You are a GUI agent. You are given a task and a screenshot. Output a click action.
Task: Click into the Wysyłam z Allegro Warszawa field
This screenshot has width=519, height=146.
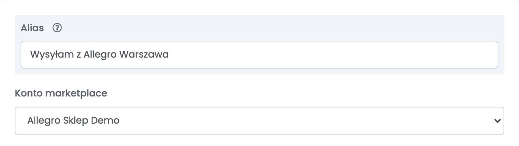point(259,55)
